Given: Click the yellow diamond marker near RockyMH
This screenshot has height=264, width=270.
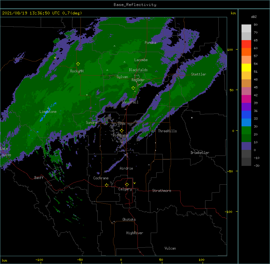Looking at the screenshot, I should tap(78, 64).
